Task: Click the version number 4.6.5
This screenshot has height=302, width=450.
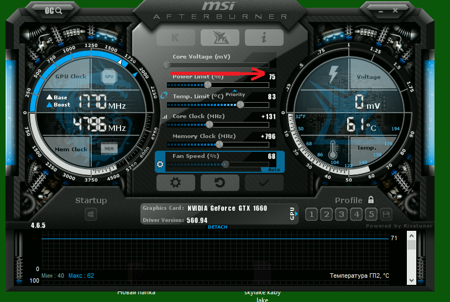Action: pos(38,225)
